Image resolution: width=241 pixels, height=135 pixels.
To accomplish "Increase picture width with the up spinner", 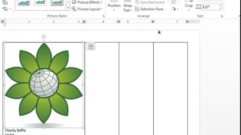I will pyautogui.click(x=220, y=6).
